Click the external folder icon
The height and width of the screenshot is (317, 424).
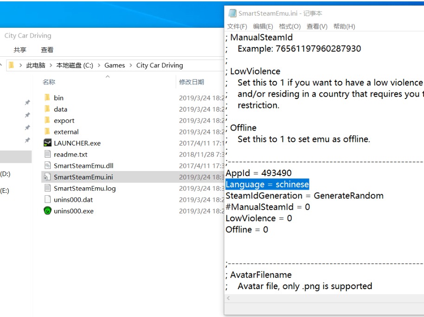[x=47, y=132]
